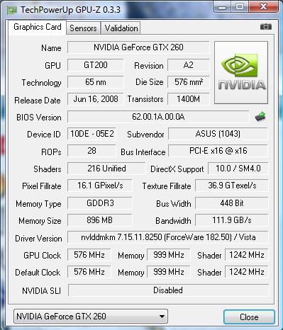The height and width of the screenshot is (330, 283).
Task: Click the Die Size field 576 mm²
Action: (x=189, y=82)
